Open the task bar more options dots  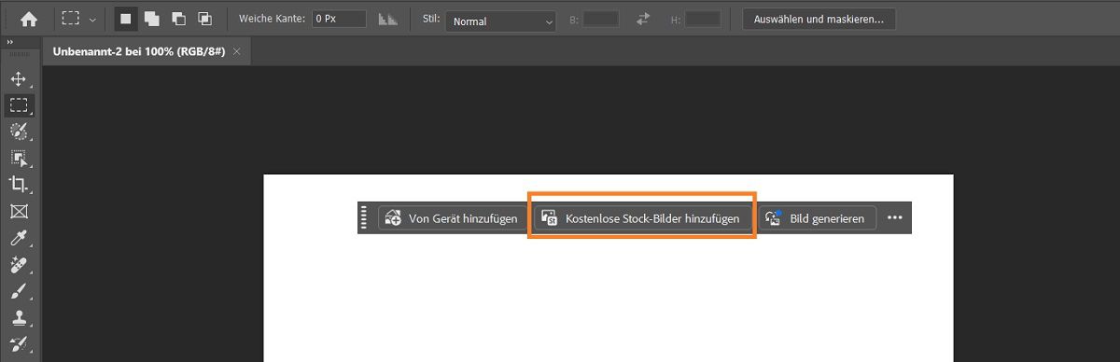pyautogui.click(x=895, y=218)
